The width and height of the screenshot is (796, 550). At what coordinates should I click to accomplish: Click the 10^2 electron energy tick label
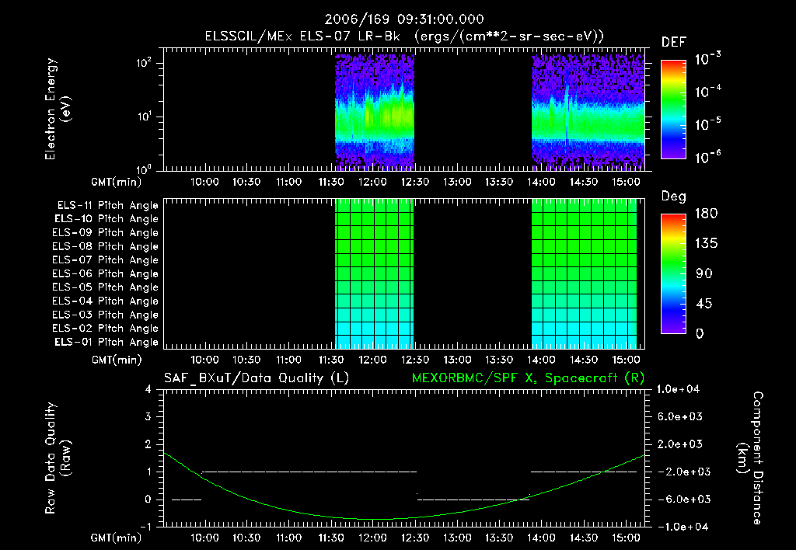(144, 63)
